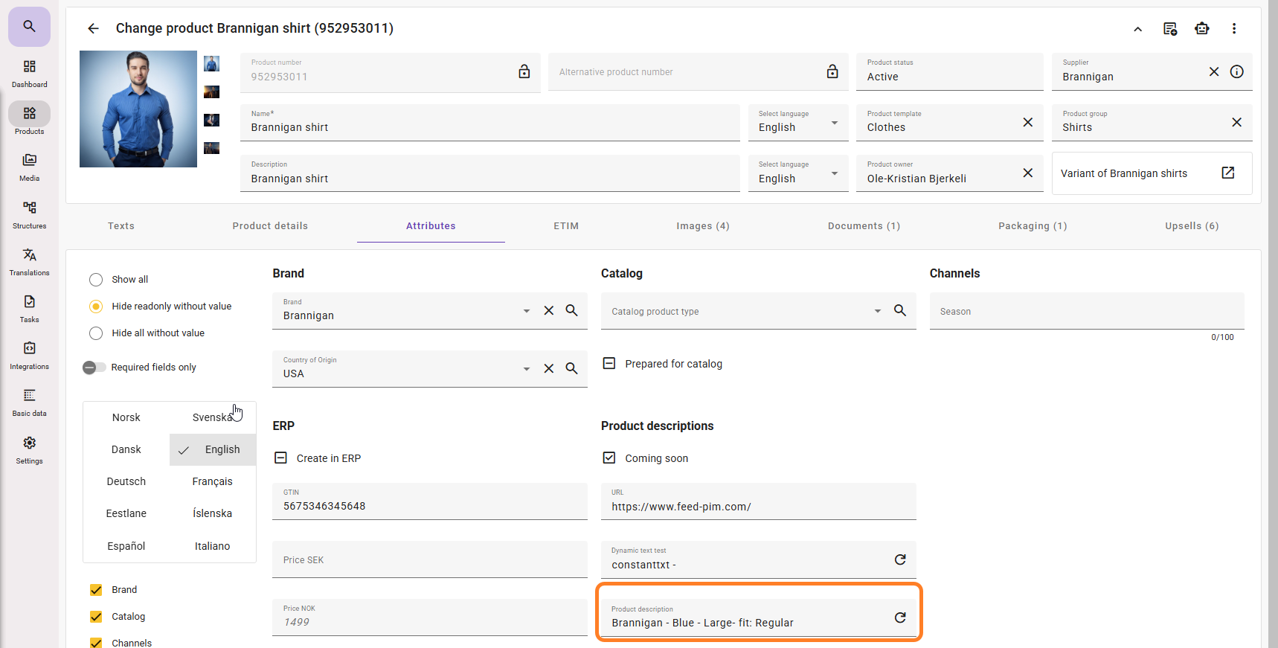Check the Create in ERP checkbox

[280, 458]
